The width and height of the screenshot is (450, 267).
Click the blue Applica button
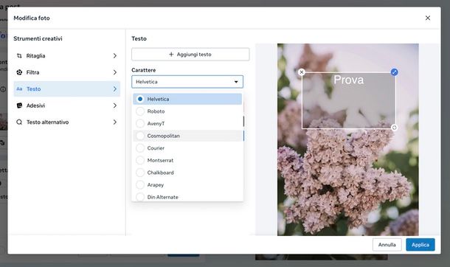point(420,245)
